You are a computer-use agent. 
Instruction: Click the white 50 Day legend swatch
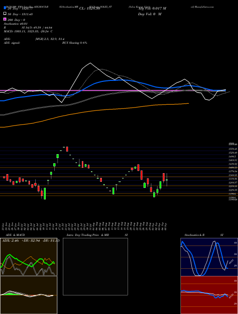[x=5, y=14]
